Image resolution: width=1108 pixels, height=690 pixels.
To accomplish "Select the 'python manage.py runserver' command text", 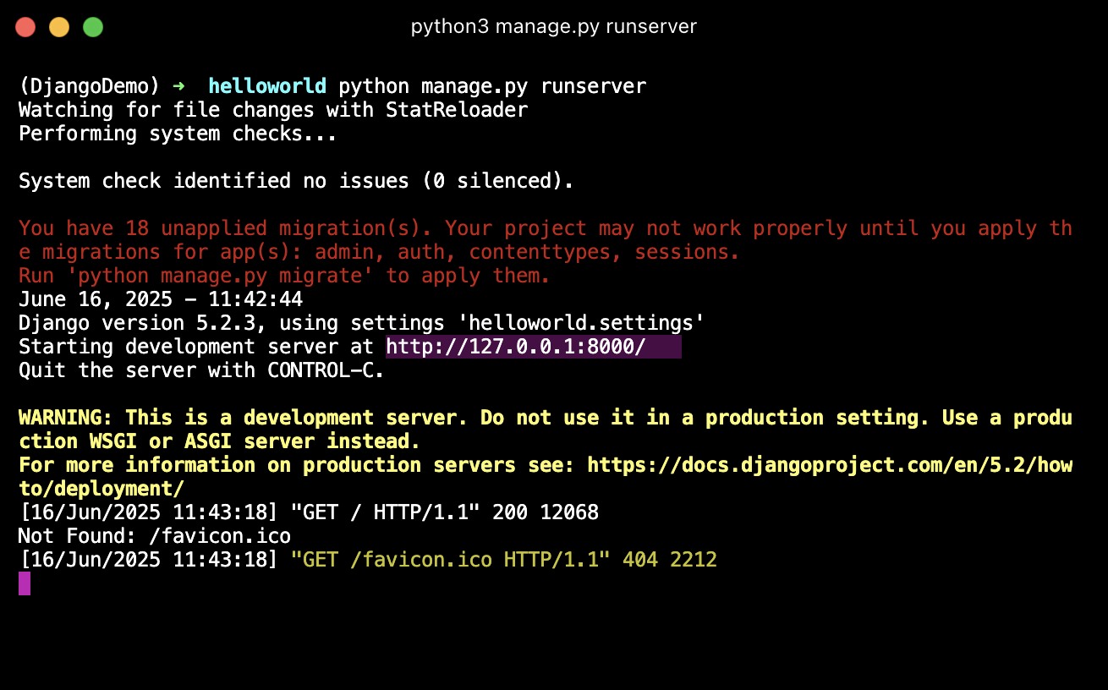I will point(492,86).
